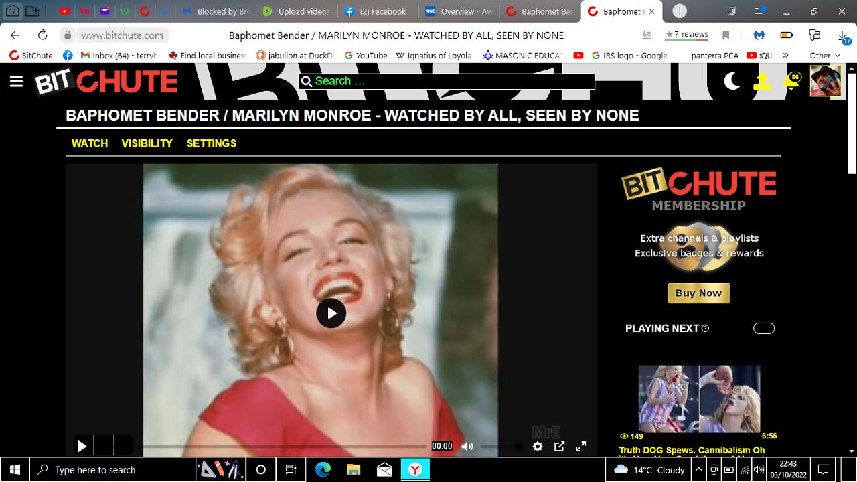The height and width of the screenshot is (482, 857).
Task: Open the player settings gear
Action: (538, 446)
